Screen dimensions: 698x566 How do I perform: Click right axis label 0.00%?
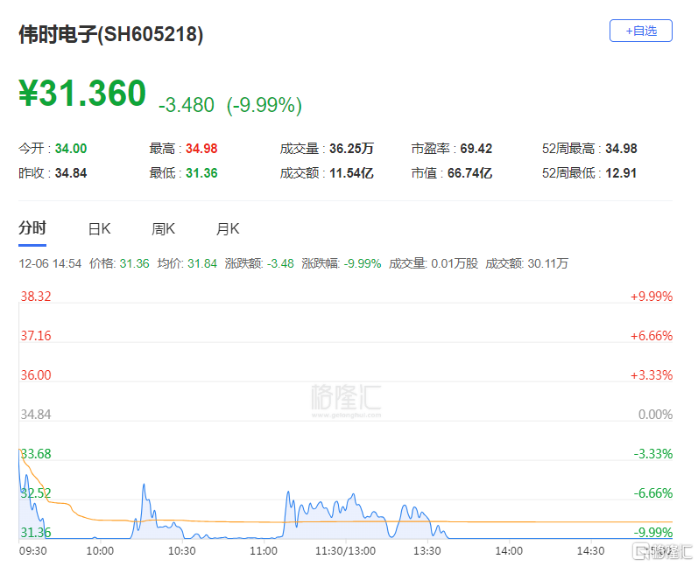click(655, 415)
